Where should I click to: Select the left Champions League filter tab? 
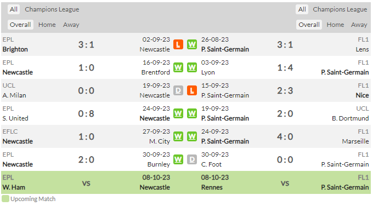coord(52,9)
